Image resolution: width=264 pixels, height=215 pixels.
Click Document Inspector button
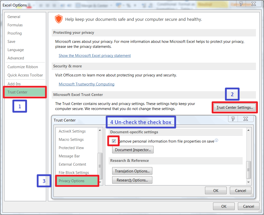pos(133,150)
